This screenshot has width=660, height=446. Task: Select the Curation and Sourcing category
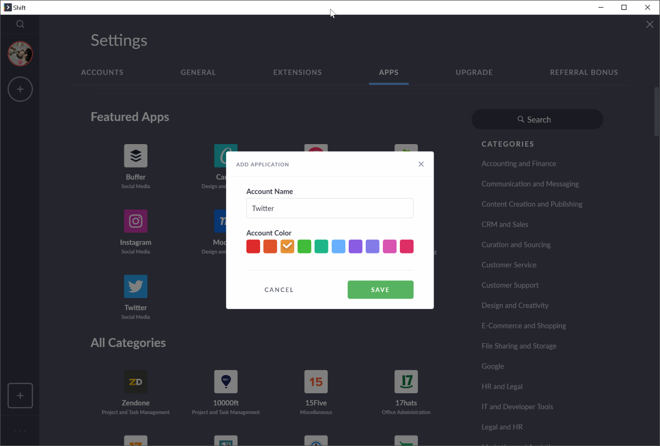pyautogui.click(x=516, y=245)
